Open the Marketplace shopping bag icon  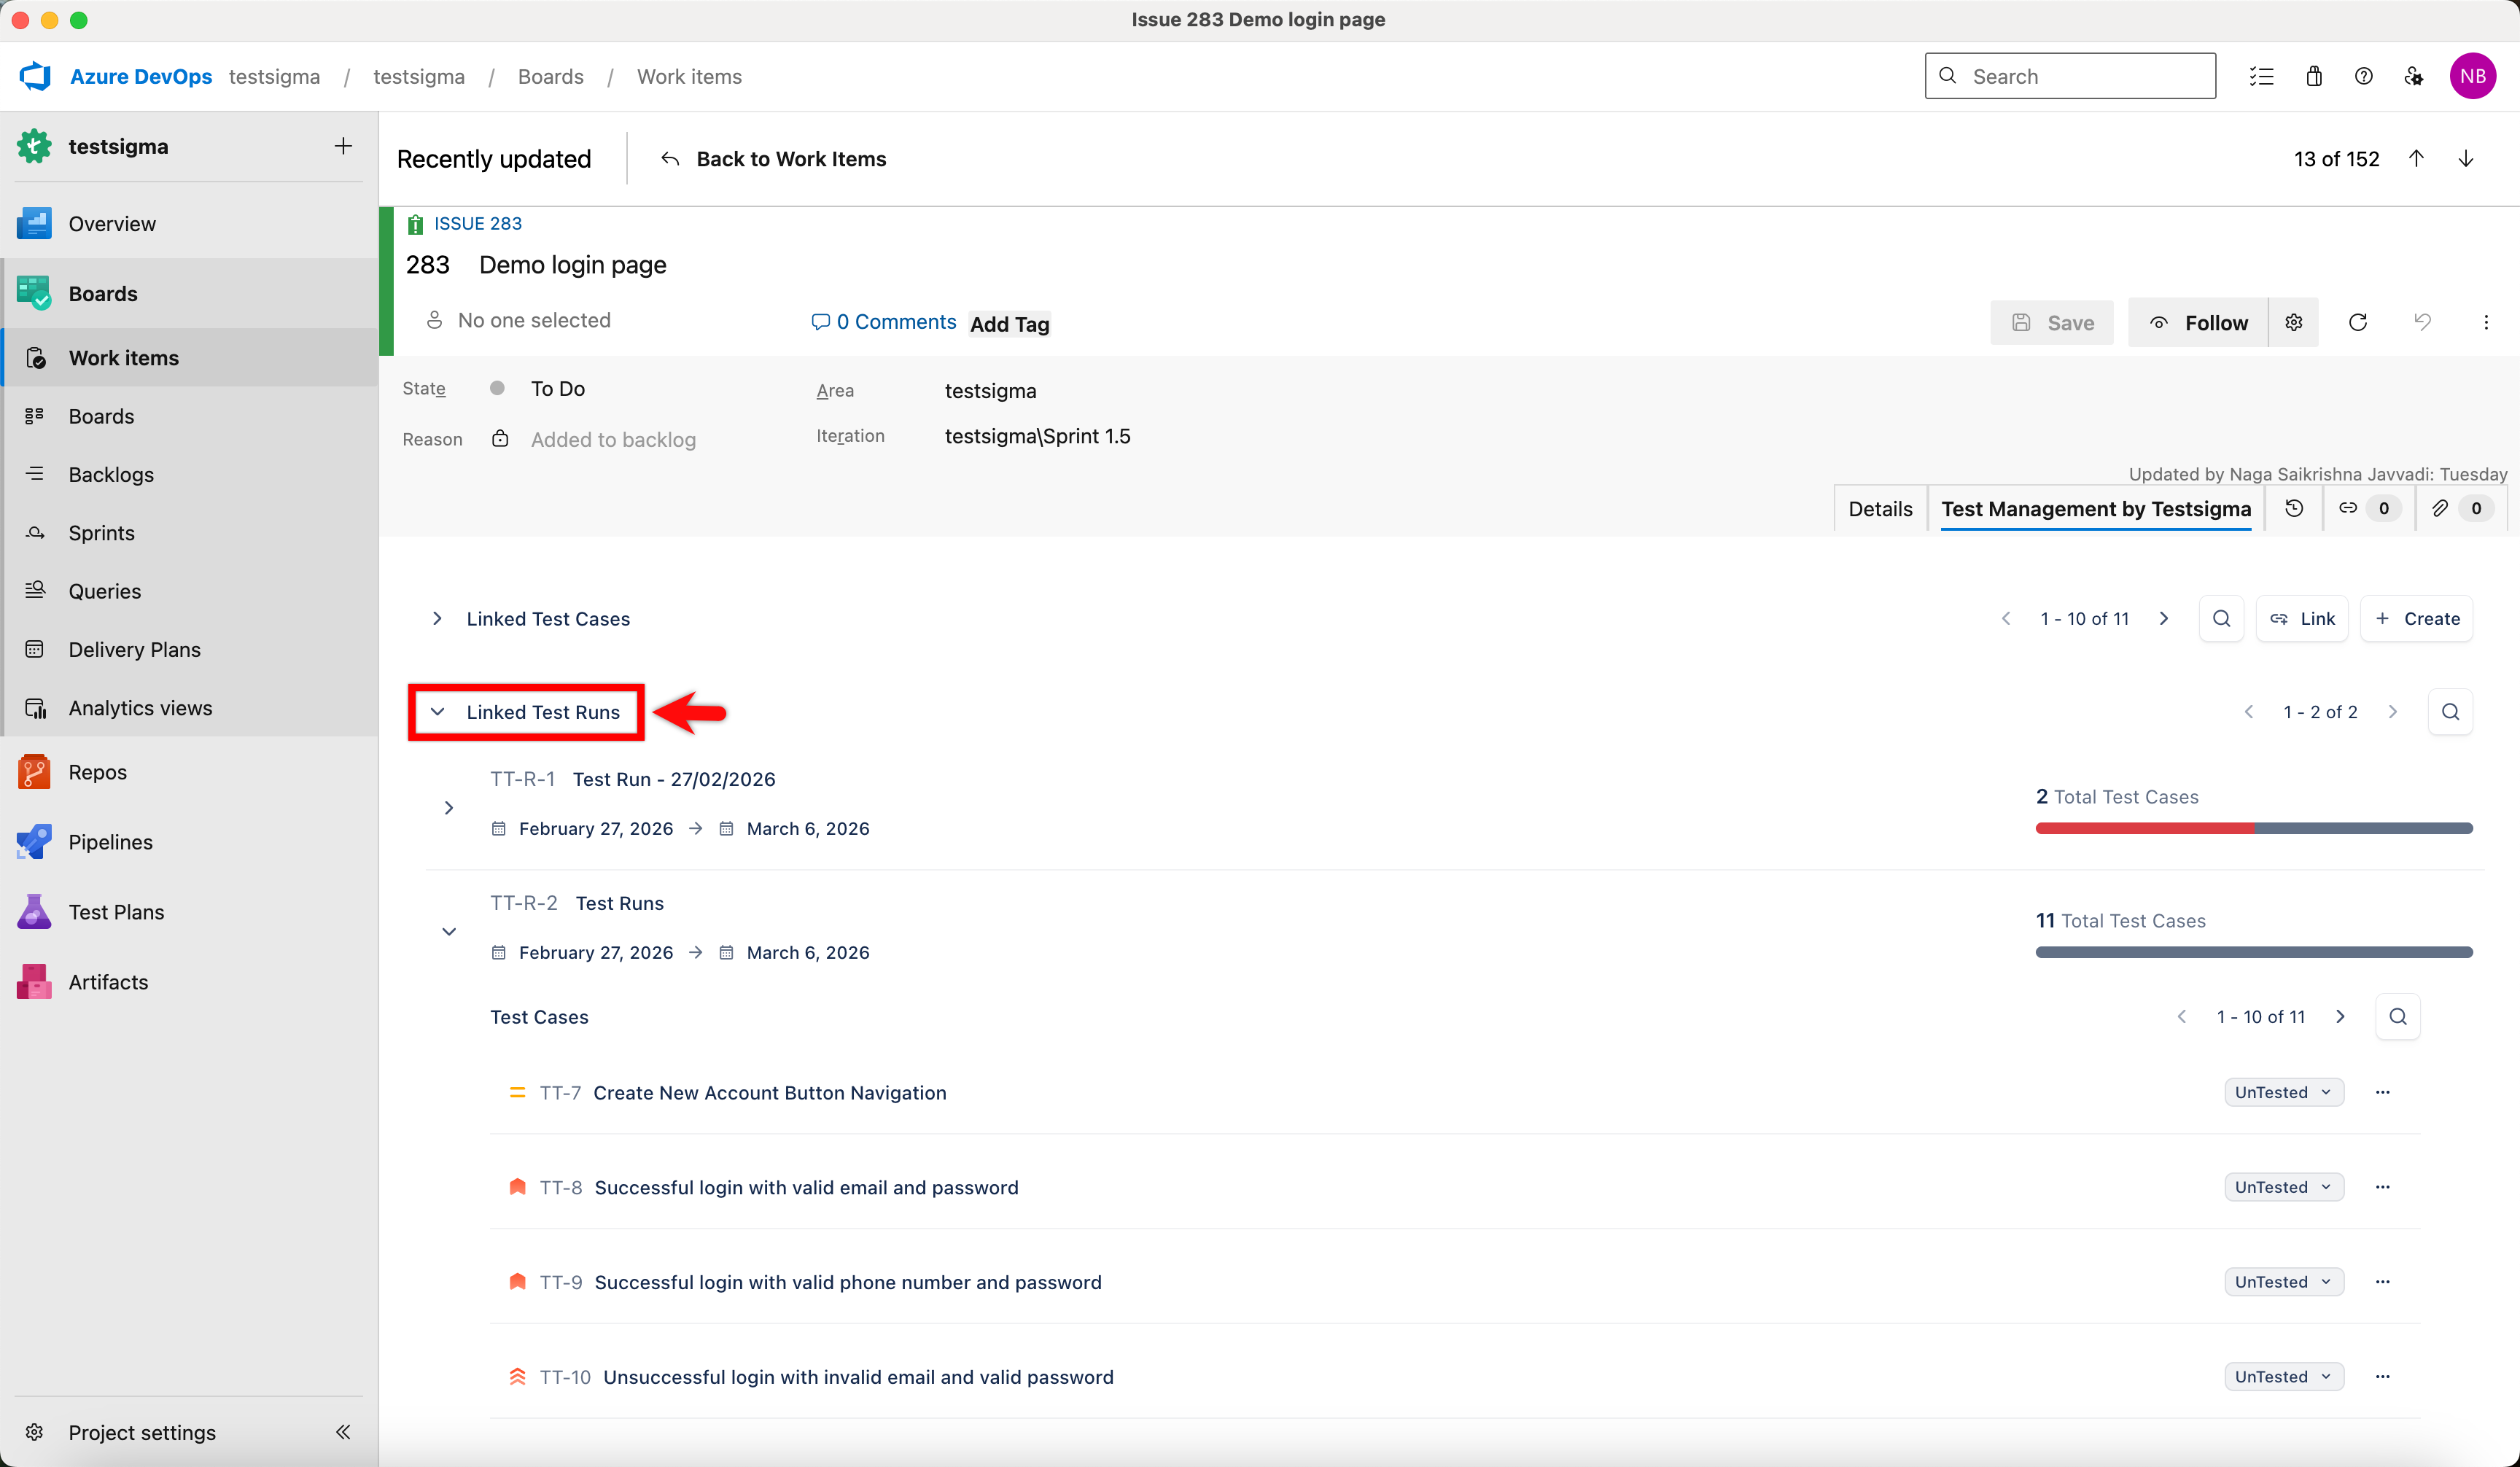pos(2314,76)
